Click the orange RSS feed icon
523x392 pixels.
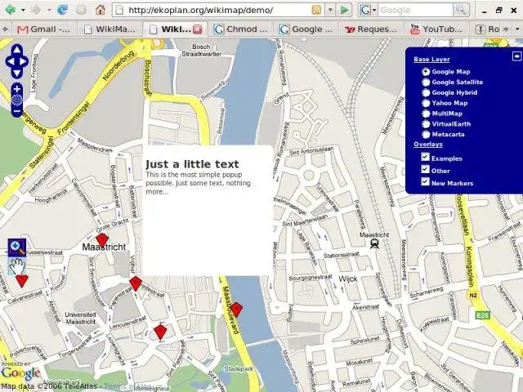point(316,10)
